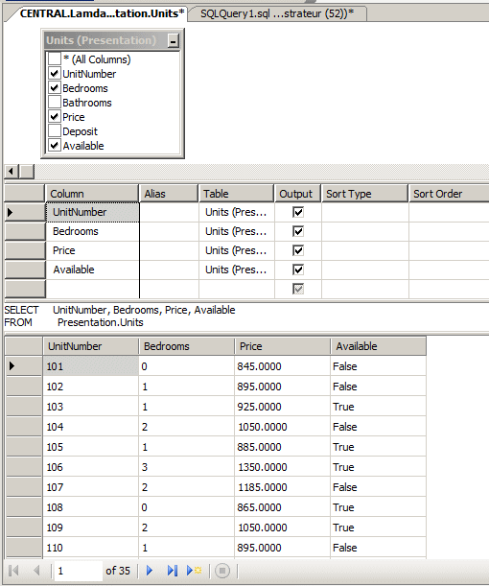
Task: Switch to the SQLQuery1.sql tab
Action: (x=277, y=13)
